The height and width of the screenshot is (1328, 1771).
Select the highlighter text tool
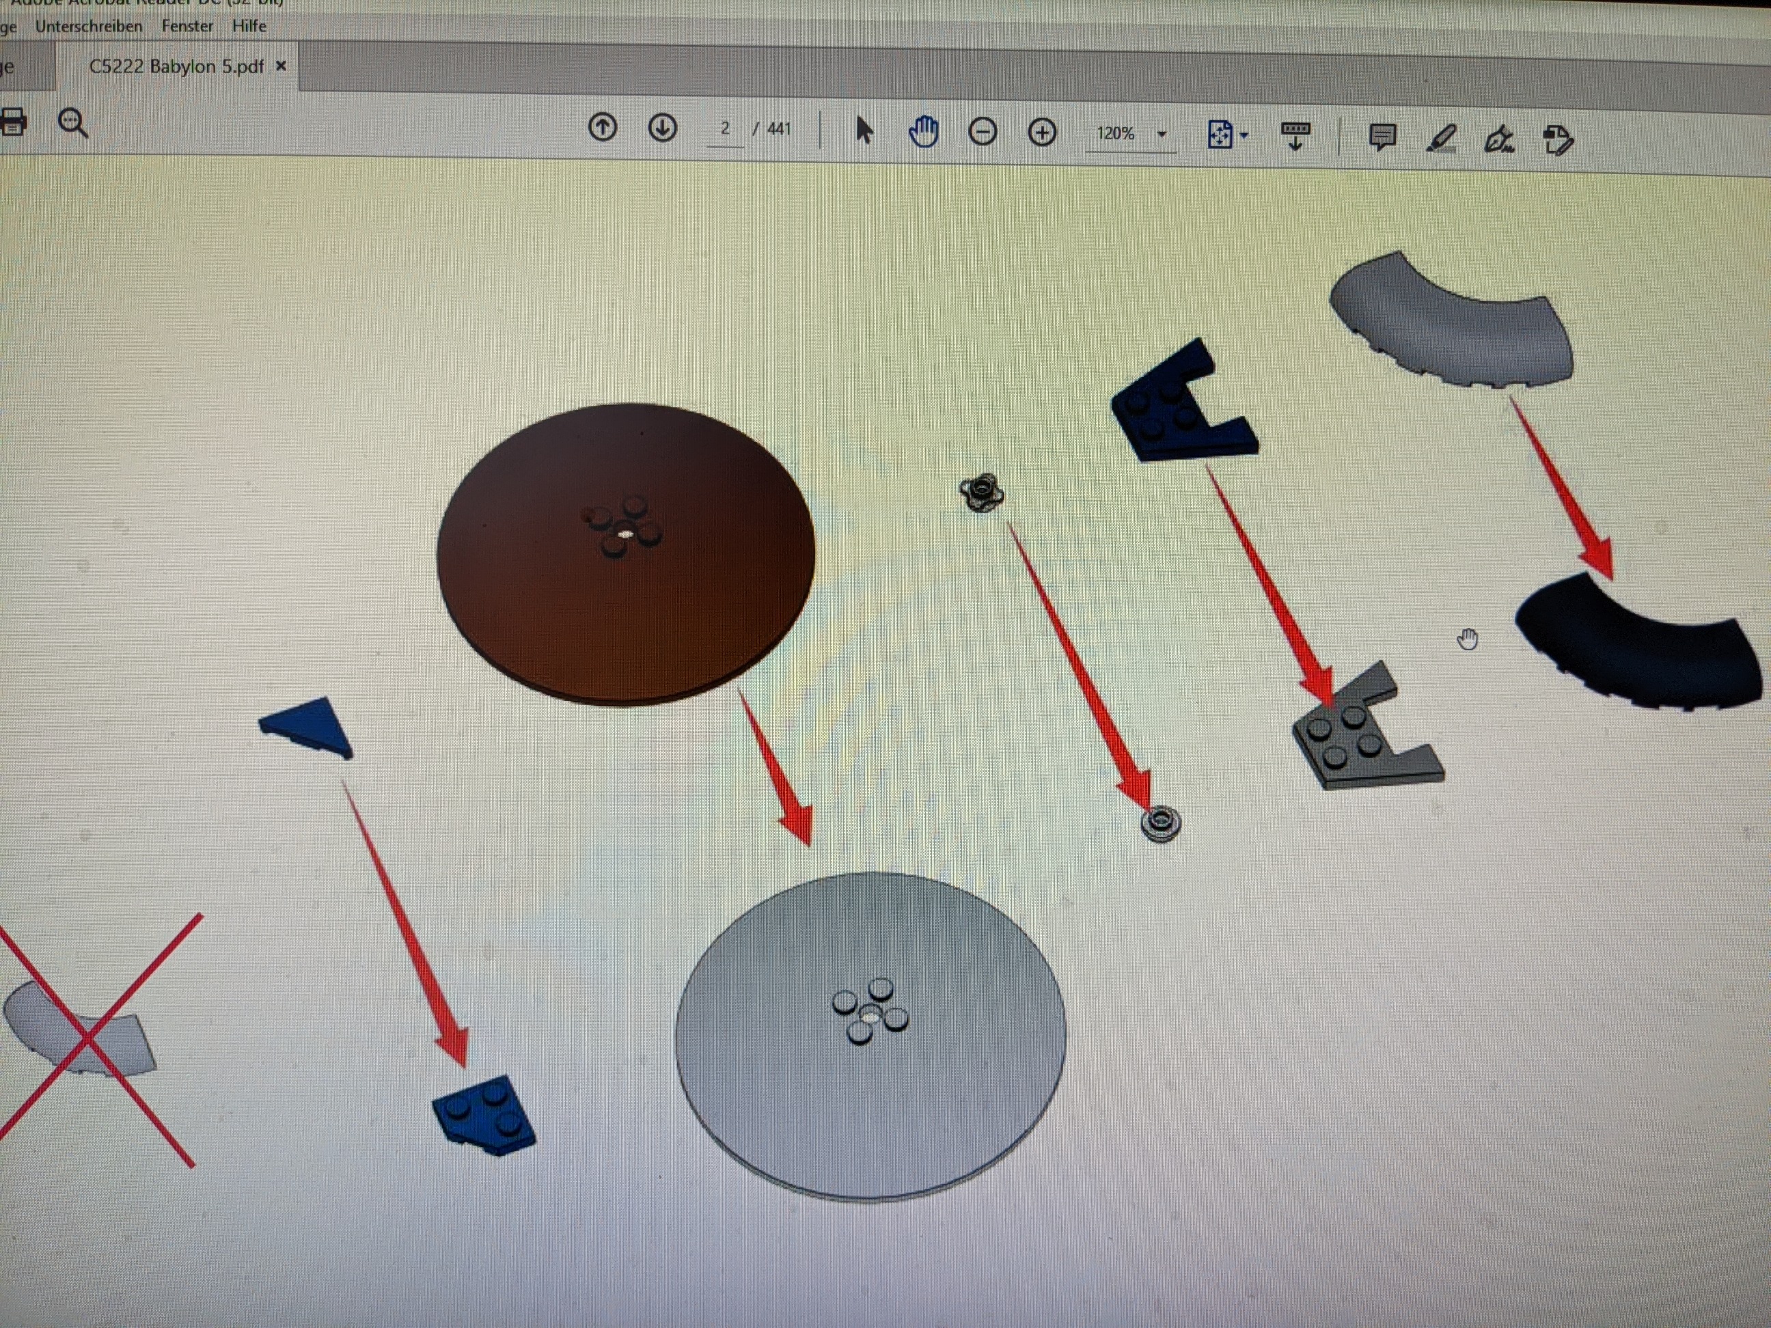tap(1441, 139)
